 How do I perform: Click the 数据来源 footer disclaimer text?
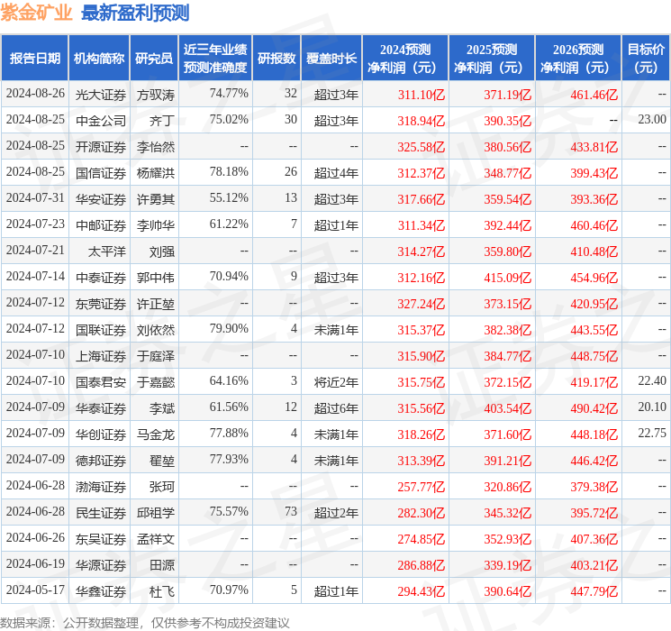point(145,622)
